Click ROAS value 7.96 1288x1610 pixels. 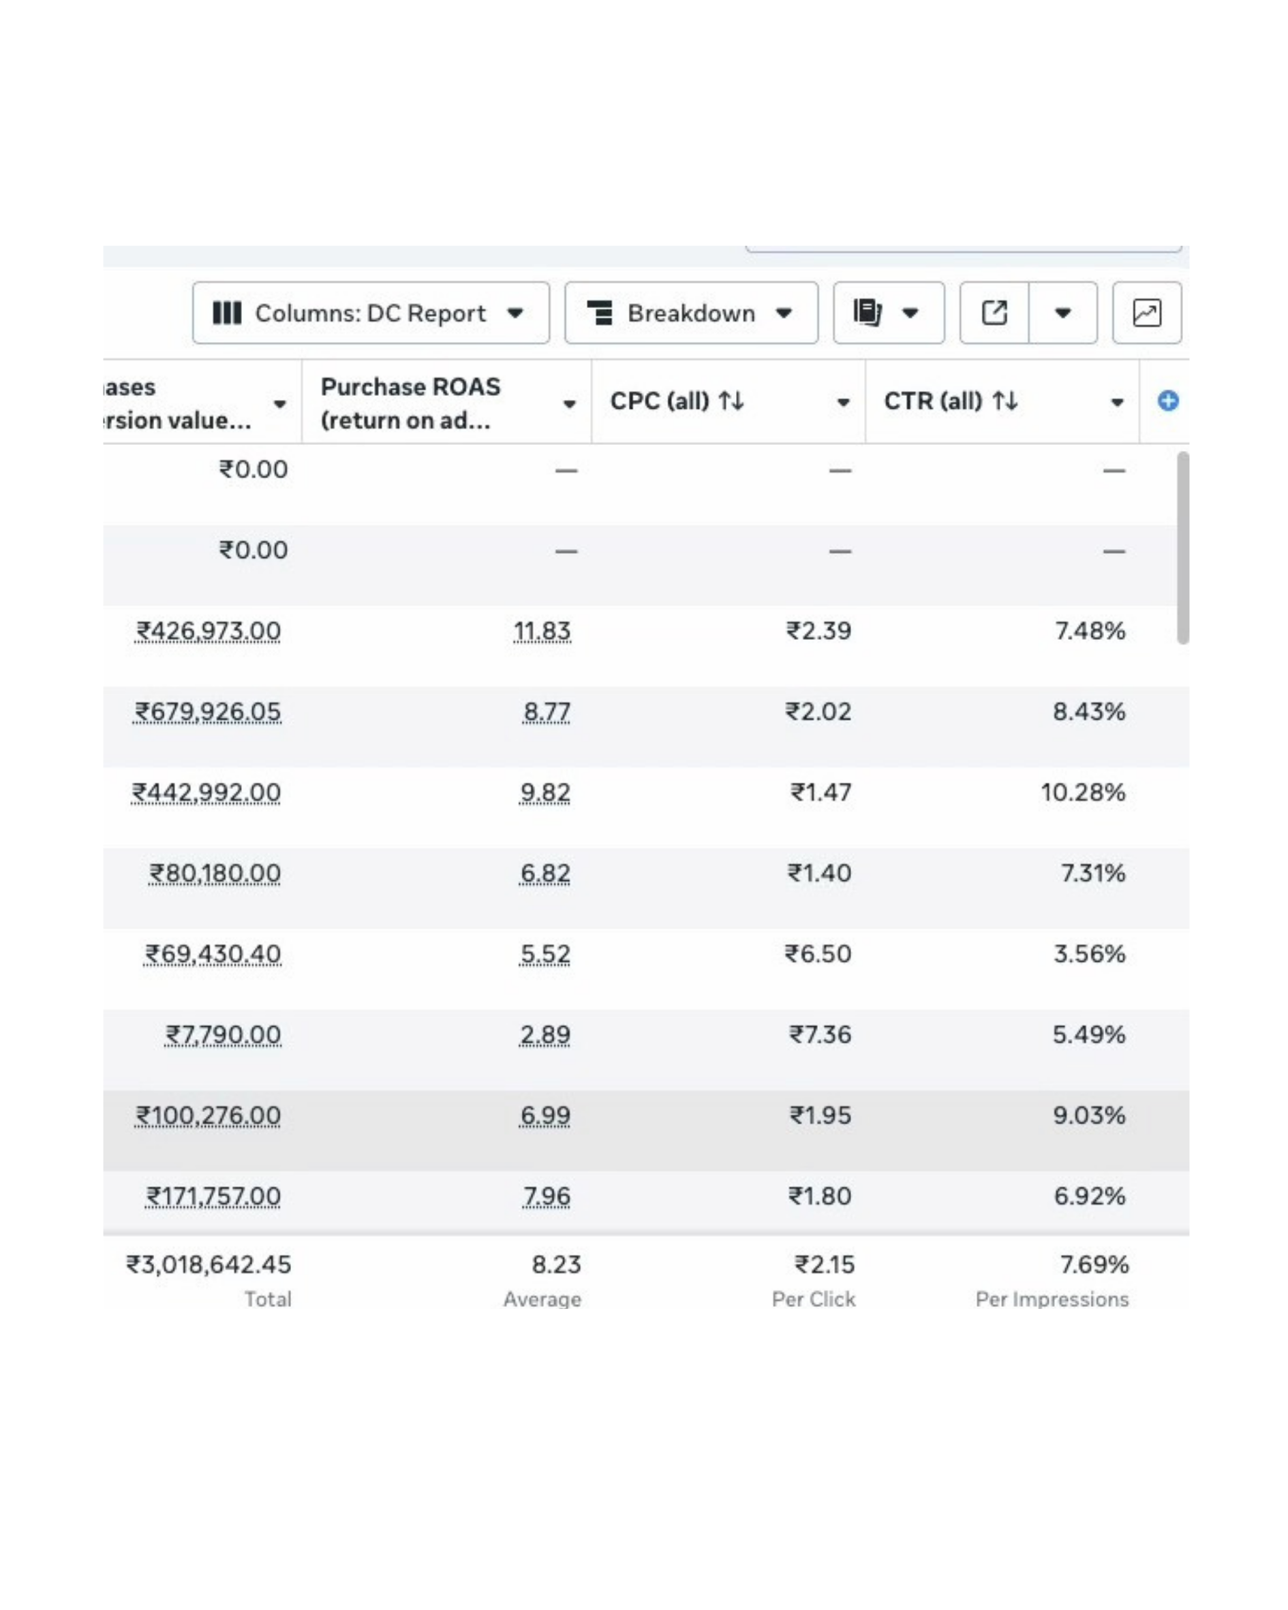pyautogui.click(x=546, y=1196)
